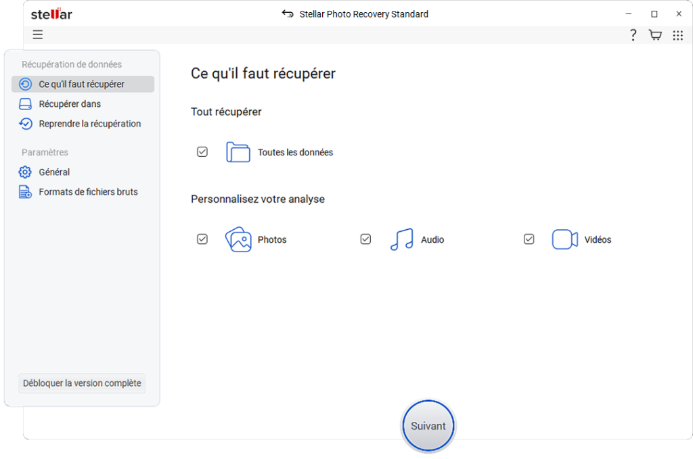The width and height of the screenshot is (693, 459).
Task: Click the raw file formats document icon
Action: click(25, 191)
